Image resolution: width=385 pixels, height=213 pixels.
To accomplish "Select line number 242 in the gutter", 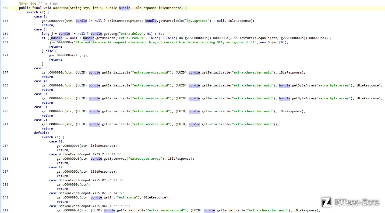I will tap(5, 197).
